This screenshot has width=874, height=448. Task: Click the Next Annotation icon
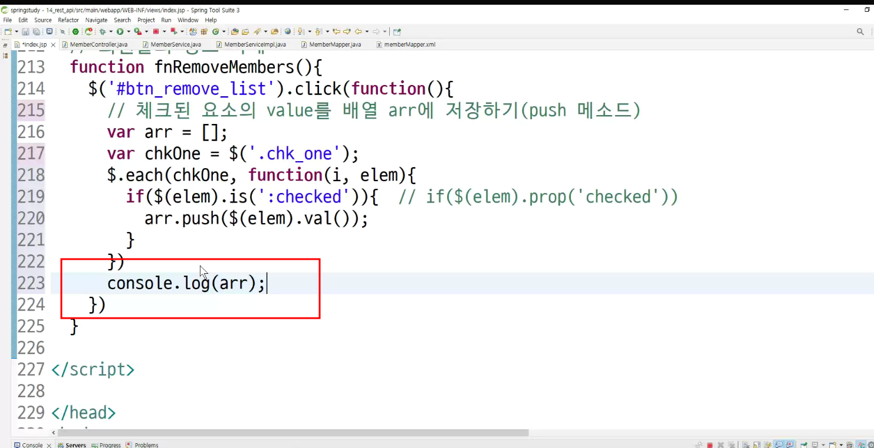coord(300,31)
